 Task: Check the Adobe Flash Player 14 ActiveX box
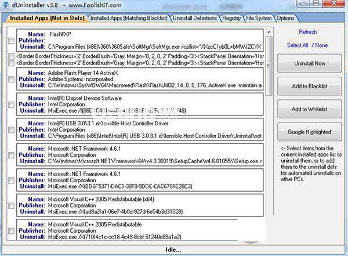point(11,79)
